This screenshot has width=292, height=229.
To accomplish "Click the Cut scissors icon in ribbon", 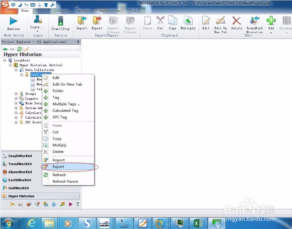I will click(160, 20).
